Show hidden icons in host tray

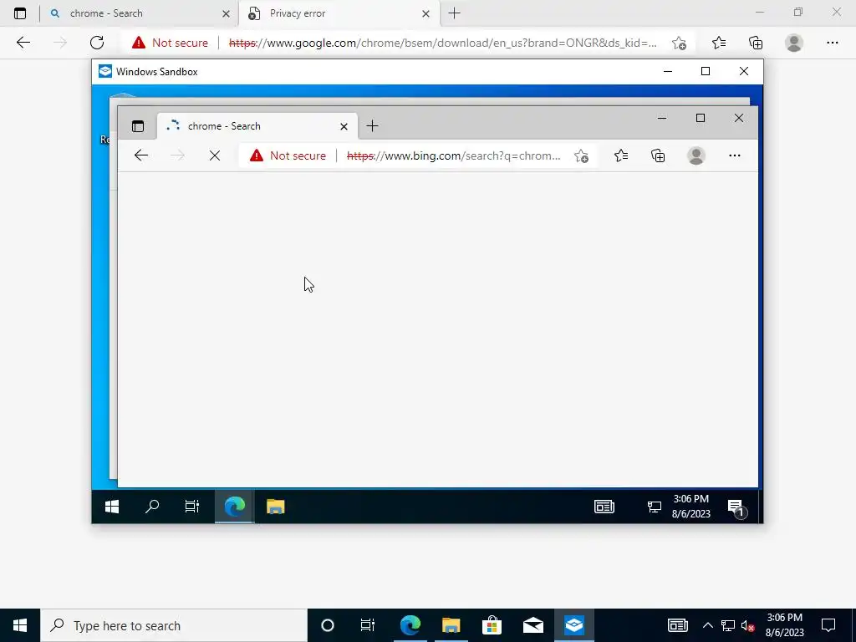click(707, 625)
